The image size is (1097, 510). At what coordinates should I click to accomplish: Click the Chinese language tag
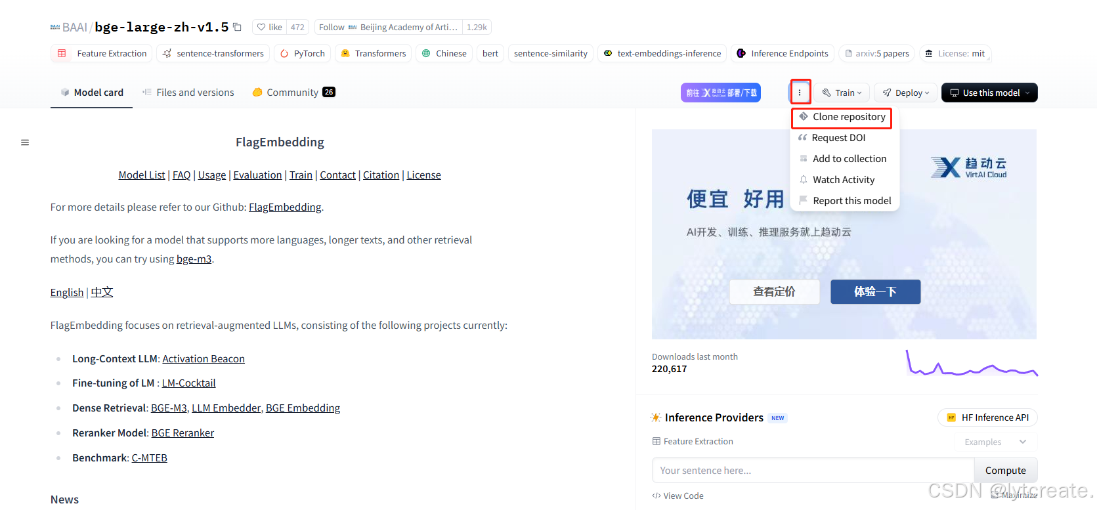(444, 53)
